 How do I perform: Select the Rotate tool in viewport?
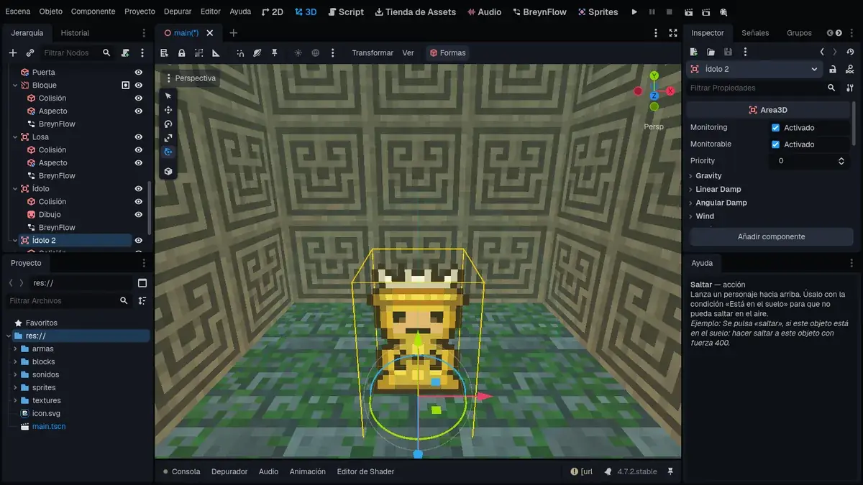pos(168,124)
